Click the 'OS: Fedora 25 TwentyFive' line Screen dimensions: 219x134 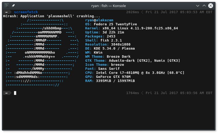coord(111,24)
